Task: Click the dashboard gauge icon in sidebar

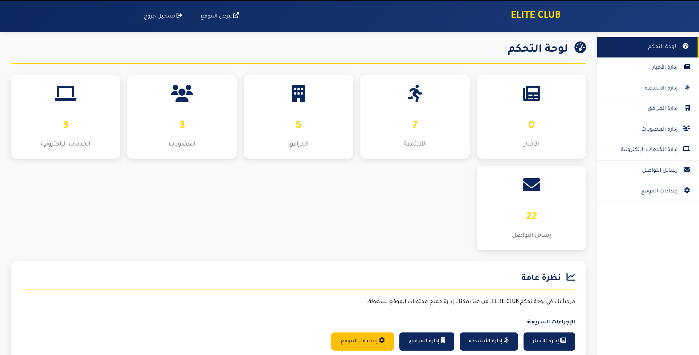Action: click(x=686, y=46)
